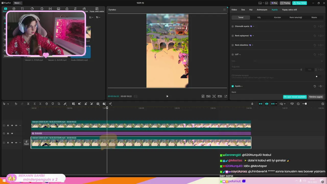Enable the LUT checkbox
The width and height of the screenshot is (327, 184).
232,54
